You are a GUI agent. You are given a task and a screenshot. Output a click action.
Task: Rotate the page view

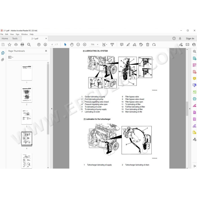pos(154,44)
